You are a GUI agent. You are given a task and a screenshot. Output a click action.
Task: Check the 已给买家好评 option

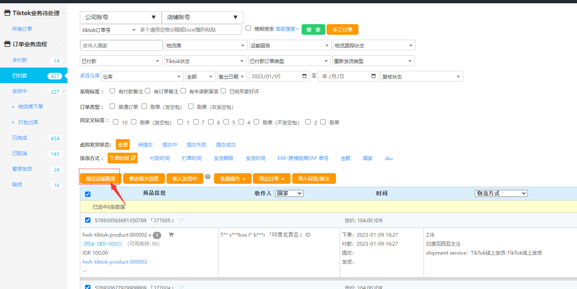pyautogui.click(x=223, y=91)
